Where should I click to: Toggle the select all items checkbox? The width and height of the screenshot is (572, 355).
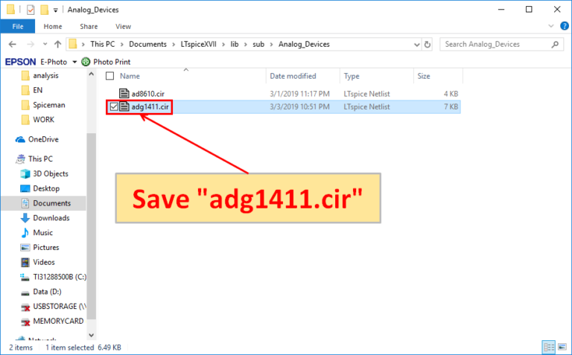[110, 76]
